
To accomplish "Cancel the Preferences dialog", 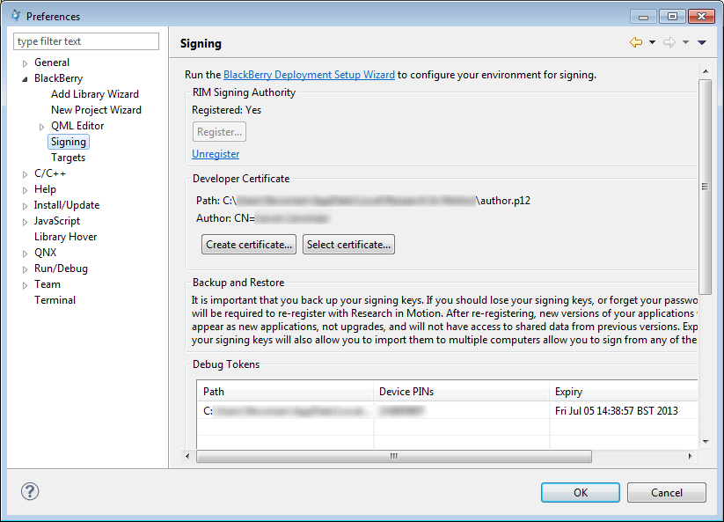I will coord(666,492).
